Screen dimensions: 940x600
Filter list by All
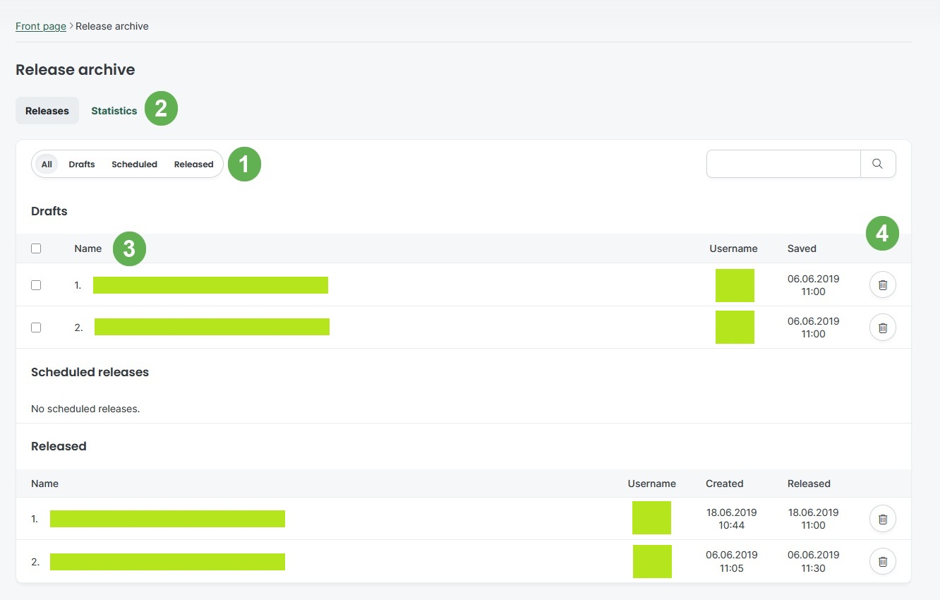[47, 164]
